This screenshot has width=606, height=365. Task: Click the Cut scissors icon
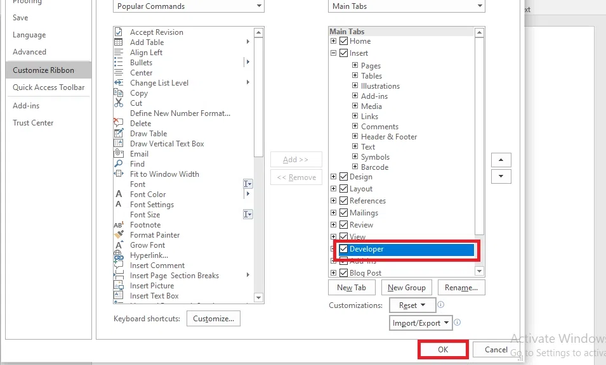coord(118,103)
